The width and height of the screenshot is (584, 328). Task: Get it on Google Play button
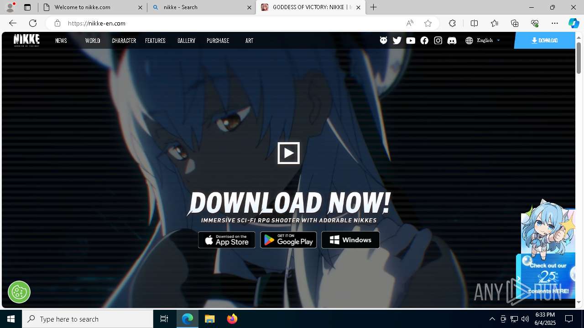(288, 240)
